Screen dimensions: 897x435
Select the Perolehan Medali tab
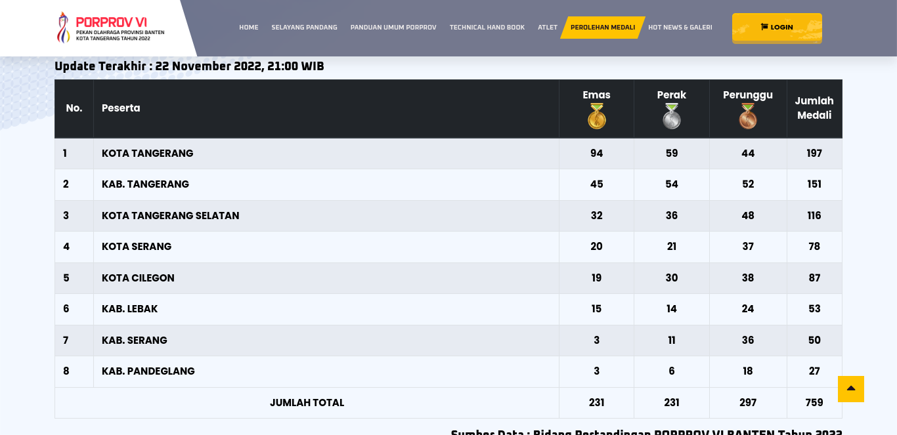point(602,28)
